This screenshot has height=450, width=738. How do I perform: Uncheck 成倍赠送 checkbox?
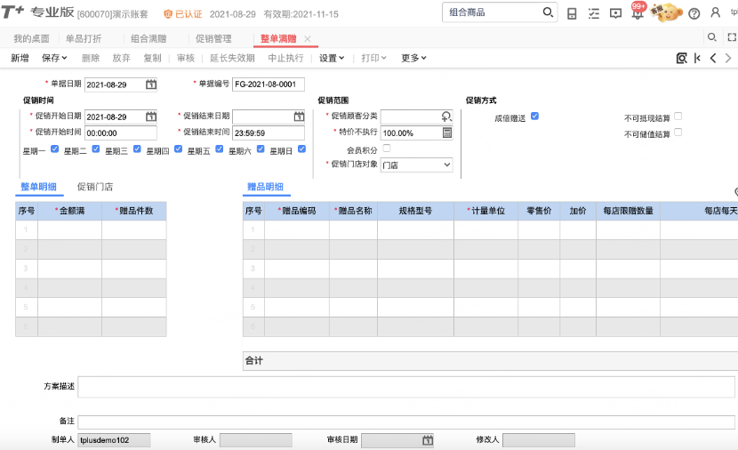point(534,116)
